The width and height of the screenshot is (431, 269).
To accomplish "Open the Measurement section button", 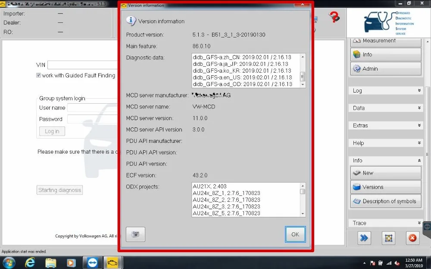I will click(x=386, y=41).
